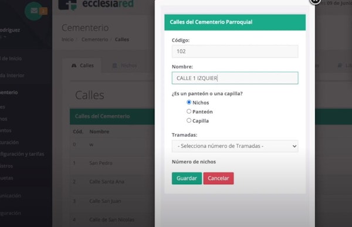Save street with Guardar button
The width and height of the screenshot is (352, 227).
[187, 178]
